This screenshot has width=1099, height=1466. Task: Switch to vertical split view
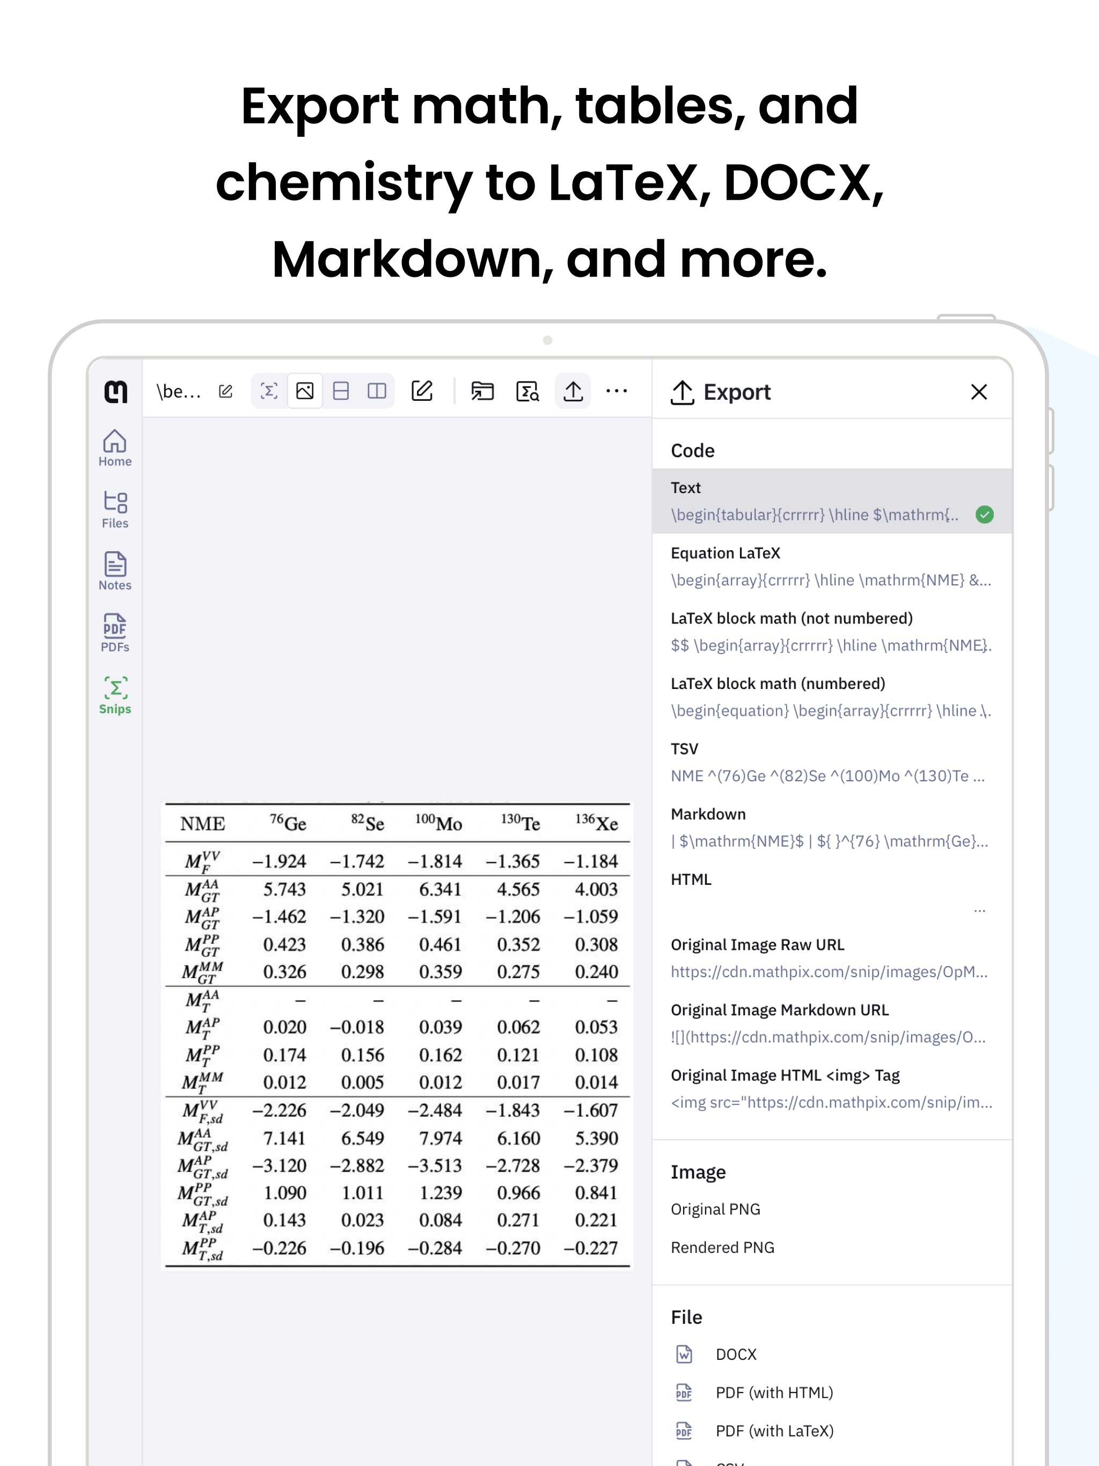[x=341, y=392]
